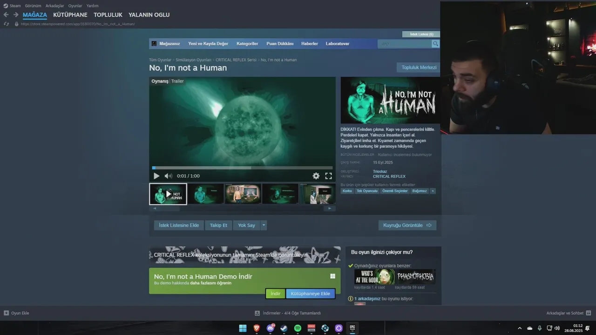
Task: Reload the store page
Action: coord(6,24)
